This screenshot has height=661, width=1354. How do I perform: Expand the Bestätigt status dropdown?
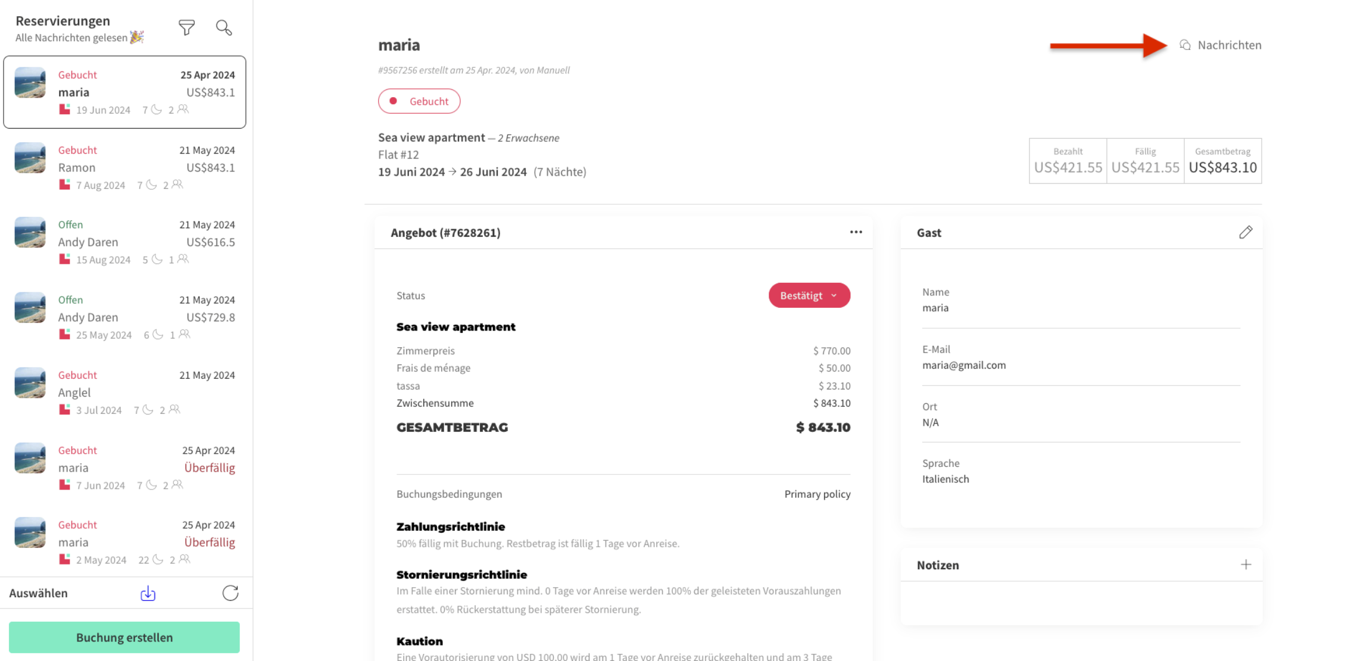tap(809, 295)
